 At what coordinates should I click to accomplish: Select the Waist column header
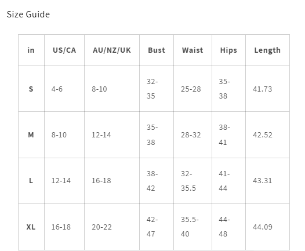point(193,50)
